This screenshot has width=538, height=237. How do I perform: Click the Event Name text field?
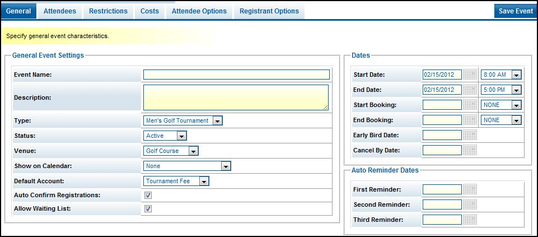point(236,75)
